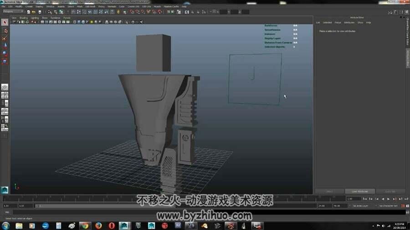Open animation preferences icon beside auto key

point(408,206)
